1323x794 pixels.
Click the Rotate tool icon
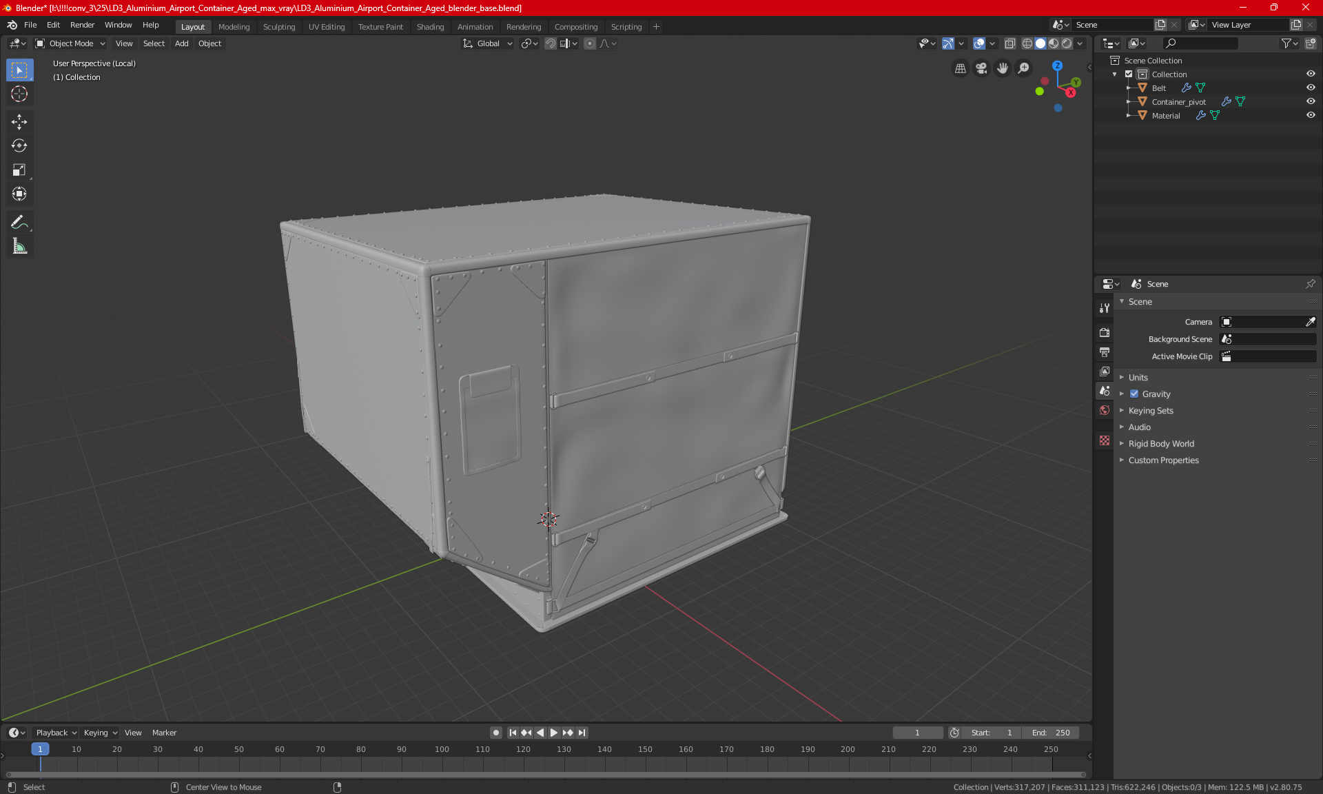click(x=19, y=145)
